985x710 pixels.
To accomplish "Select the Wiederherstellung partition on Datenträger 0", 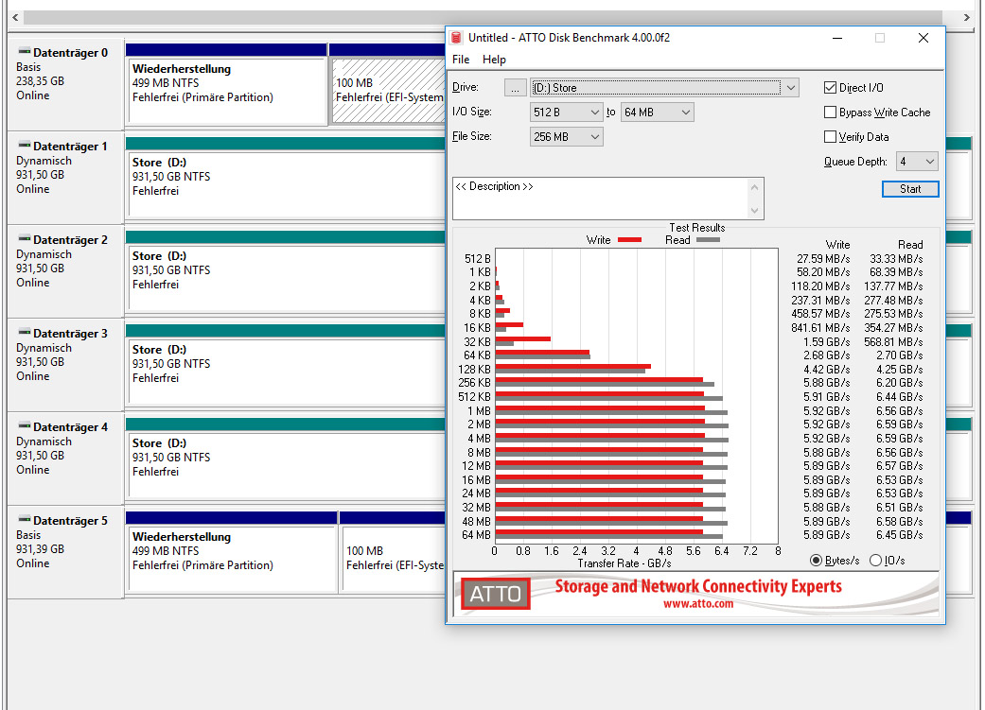I will [x=227, y=91].
